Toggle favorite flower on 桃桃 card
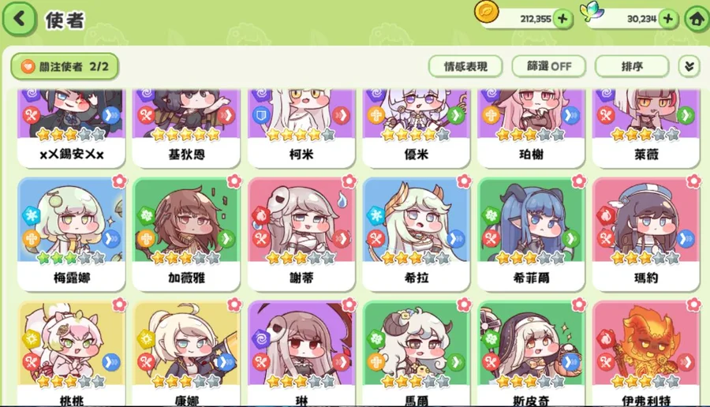The height and width of the screenshot is (407, 710). (x=118, y=304)
